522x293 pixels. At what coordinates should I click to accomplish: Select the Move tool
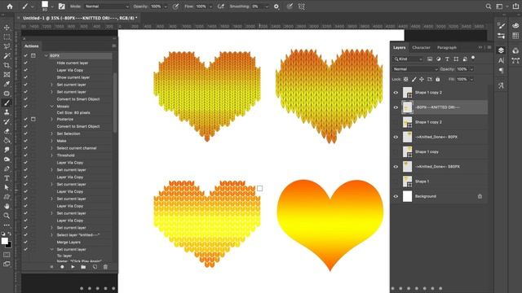[7, 28]
